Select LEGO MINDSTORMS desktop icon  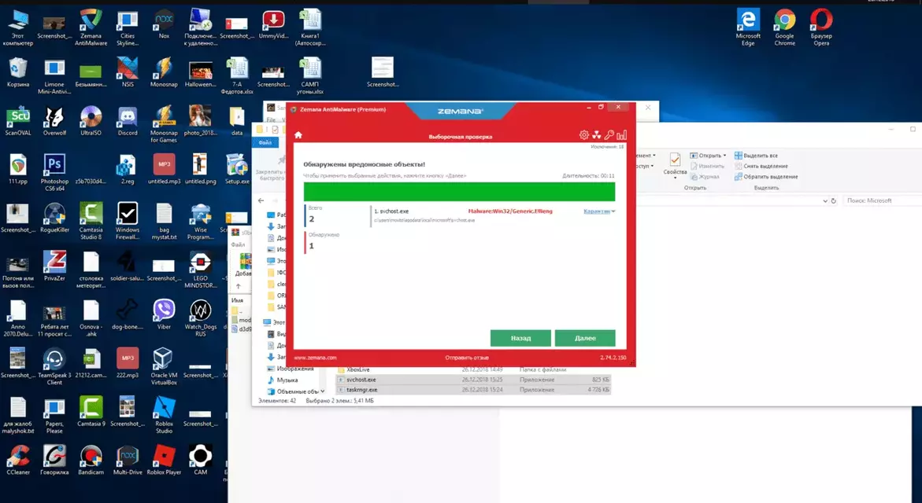pos(201,270)
